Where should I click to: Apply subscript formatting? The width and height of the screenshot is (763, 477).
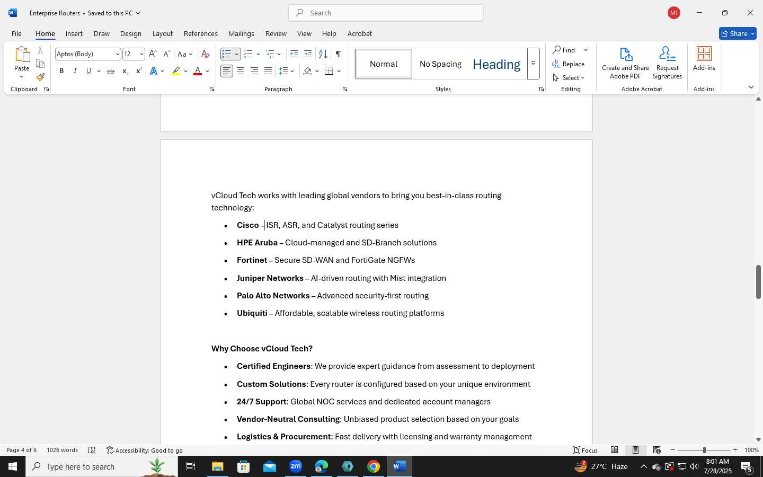(x=125, y=71)
